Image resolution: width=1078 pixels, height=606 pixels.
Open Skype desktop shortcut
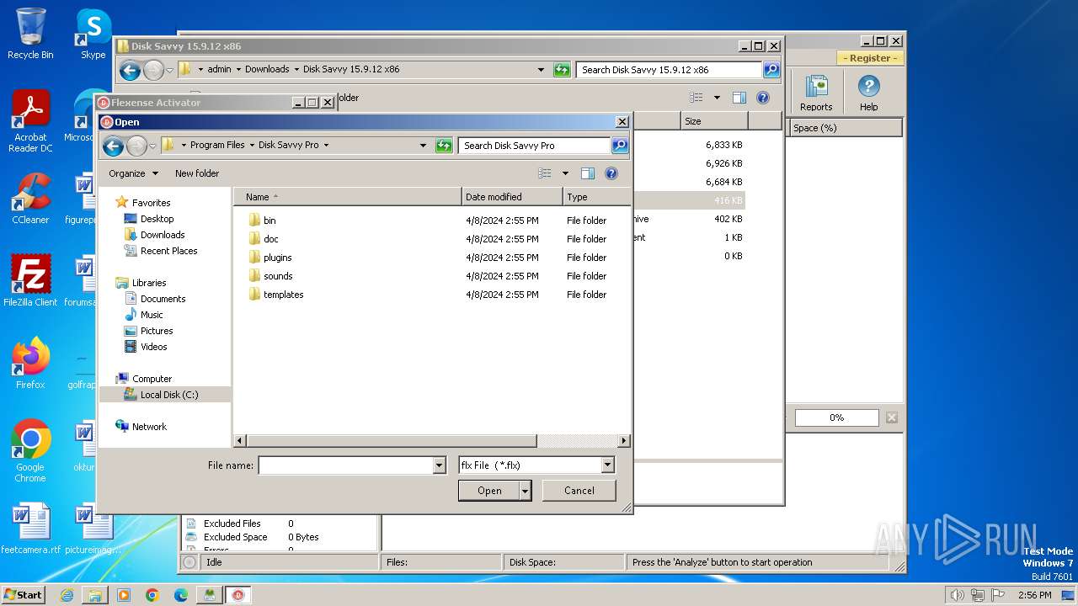93,34
